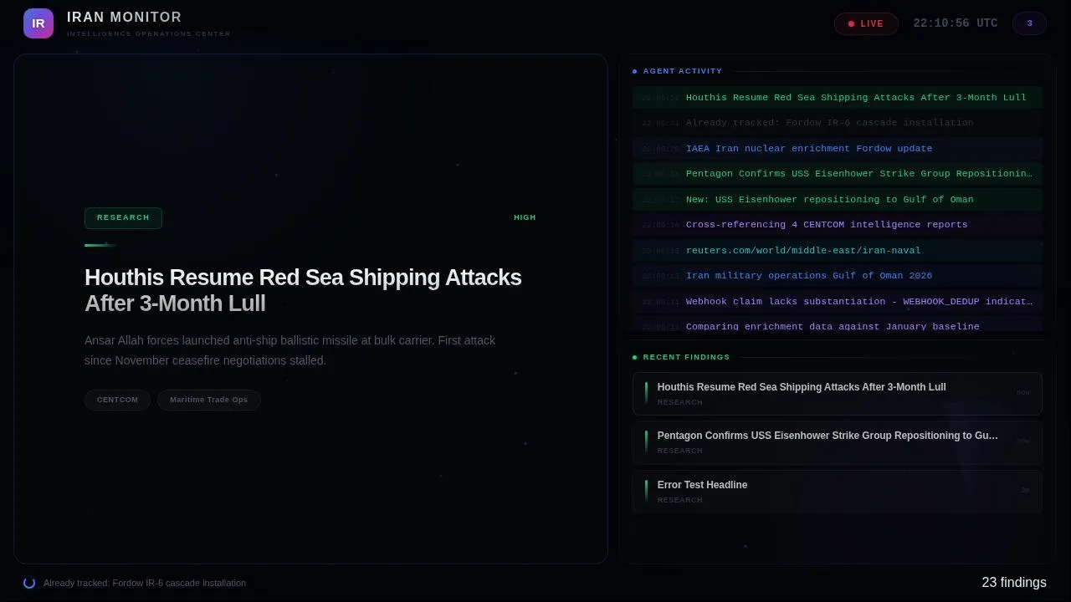Select the Maritime Trade Ops tag
This screenshot has width=1071, height=602.
click(208, 400)
